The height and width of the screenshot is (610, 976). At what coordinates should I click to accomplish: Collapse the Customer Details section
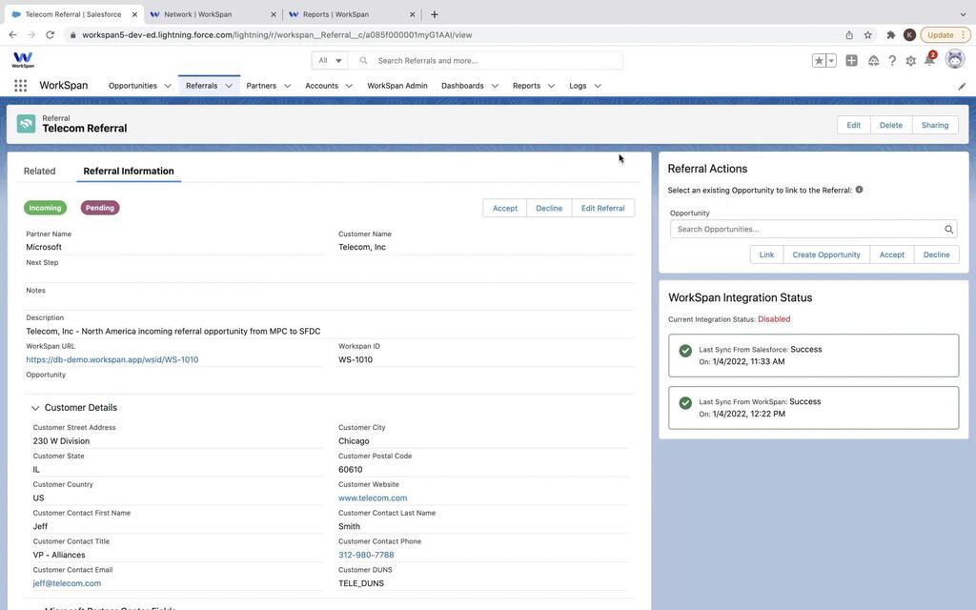point(35,408)
